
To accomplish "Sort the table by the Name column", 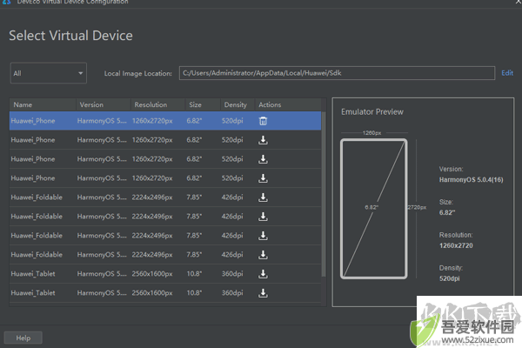I will click(x=43, y=104).
